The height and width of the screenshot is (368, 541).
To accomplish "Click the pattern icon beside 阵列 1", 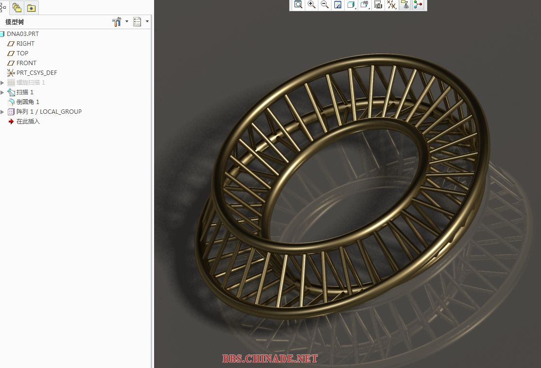I will (x=11, y=112).
